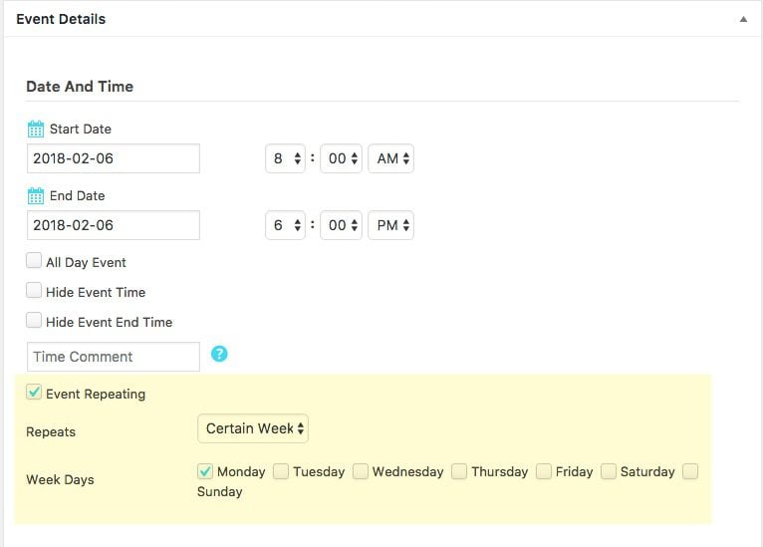Collapse the Event Details panel

pos(742,19)
